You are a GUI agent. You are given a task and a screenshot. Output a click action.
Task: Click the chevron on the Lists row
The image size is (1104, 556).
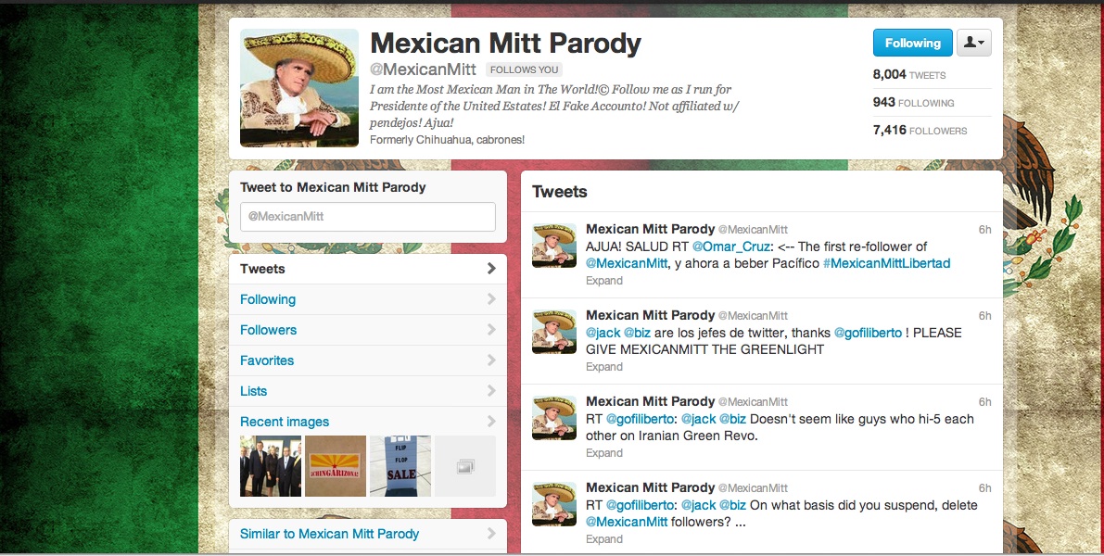click(491, 391)
